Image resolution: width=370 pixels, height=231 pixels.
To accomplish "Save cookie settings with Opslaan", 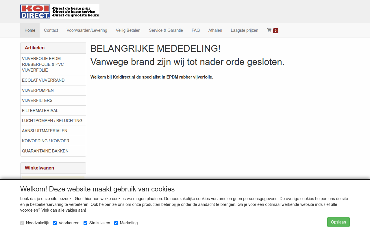I will click(x=338, y=222).
